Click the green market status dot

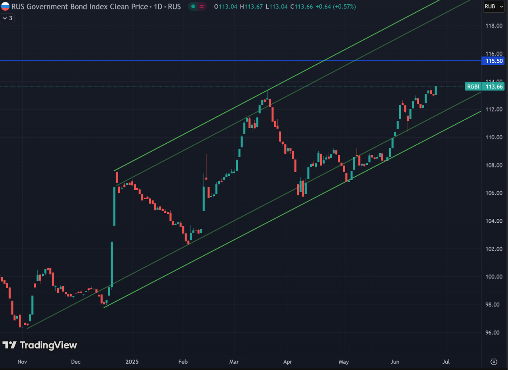pyautogui.click(x=193, y=7)
